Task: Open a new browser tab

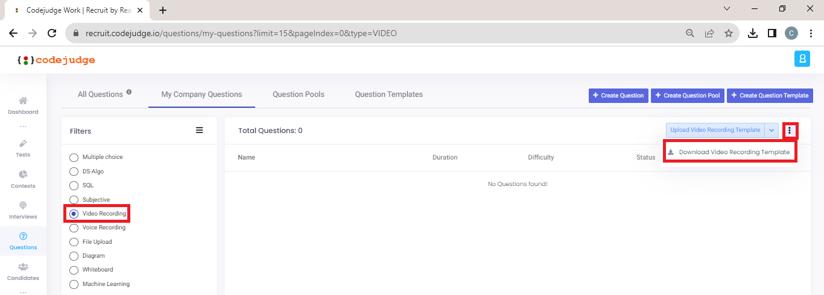Action: pos(163,10)
